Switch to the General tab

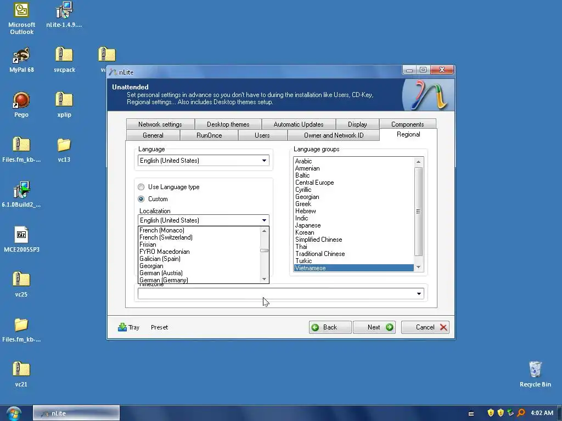(x=153, y=135)
